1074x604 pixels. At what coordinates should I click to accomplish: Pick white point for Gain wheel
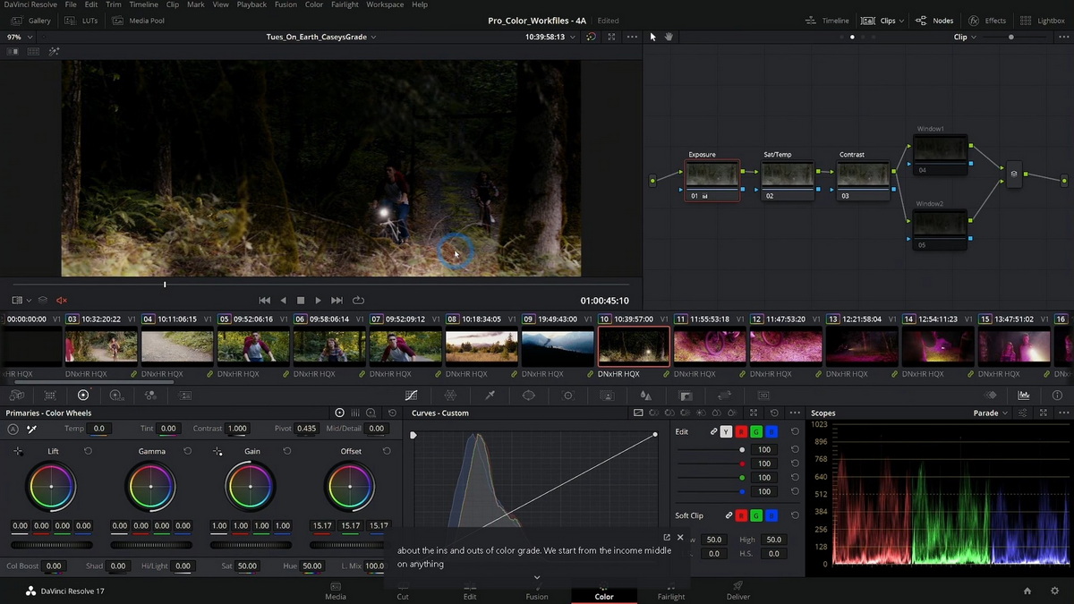(217, 451)
